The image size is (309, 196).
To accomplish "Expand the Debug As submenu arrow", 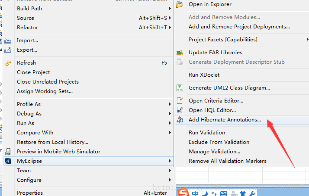I will [170, 114].
